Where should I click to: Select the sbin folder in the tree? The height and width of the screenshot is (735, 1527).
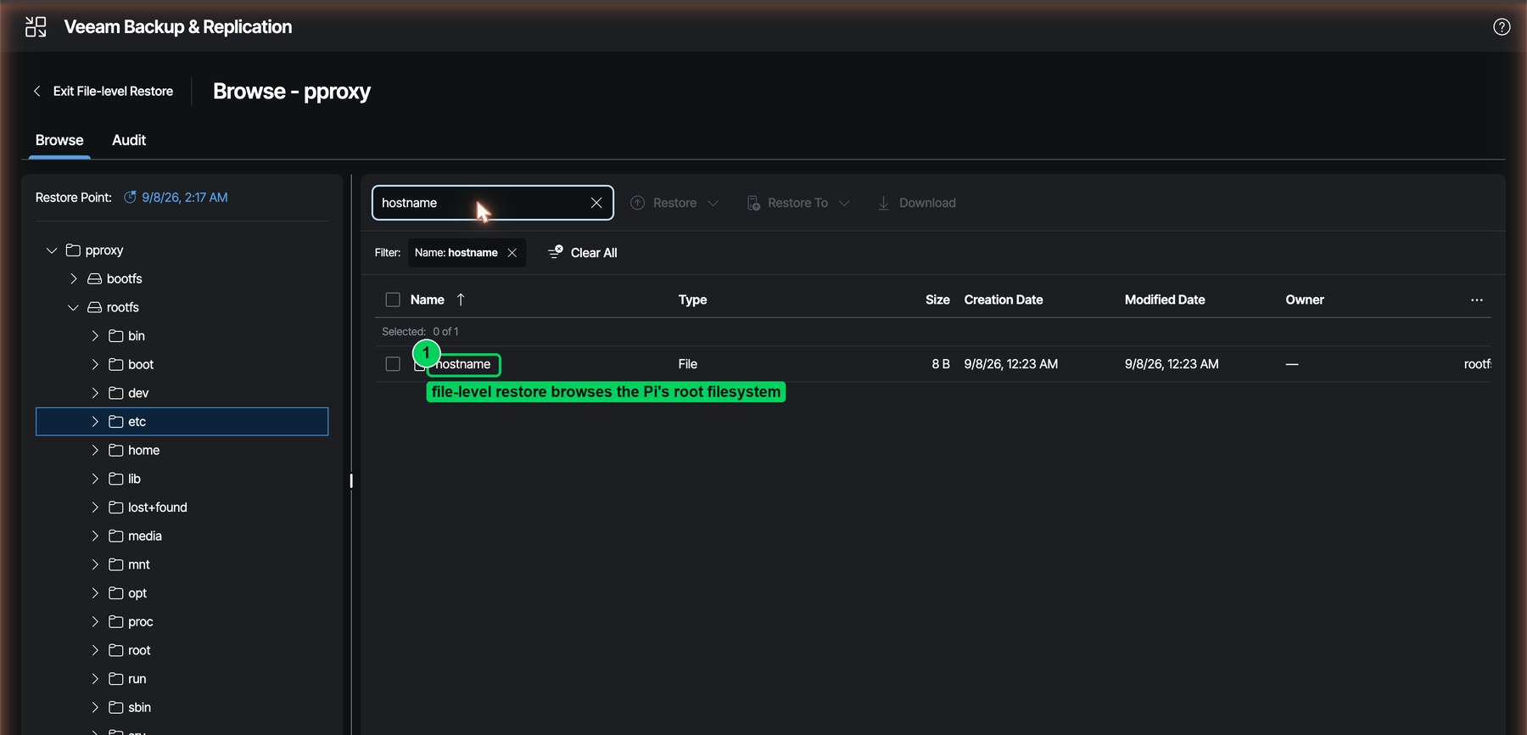click(139, 708)
